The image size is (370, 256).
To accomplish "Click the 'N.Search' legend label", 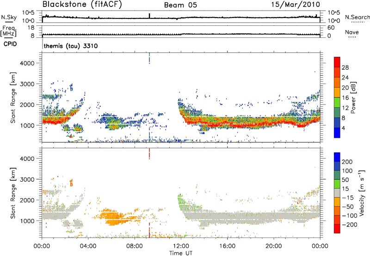I will [x=357, y=17].
